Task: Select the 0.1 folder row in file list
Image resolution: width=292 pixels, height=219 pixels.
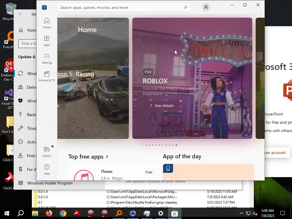Action: pyautogui.click(x=141, y=202)
